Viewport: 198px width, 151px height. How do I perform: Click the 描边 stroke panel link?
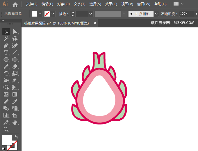coord(64,14)
